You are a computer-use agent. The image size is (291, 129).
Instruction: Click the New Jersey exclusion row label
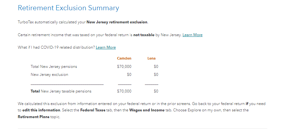49,75
